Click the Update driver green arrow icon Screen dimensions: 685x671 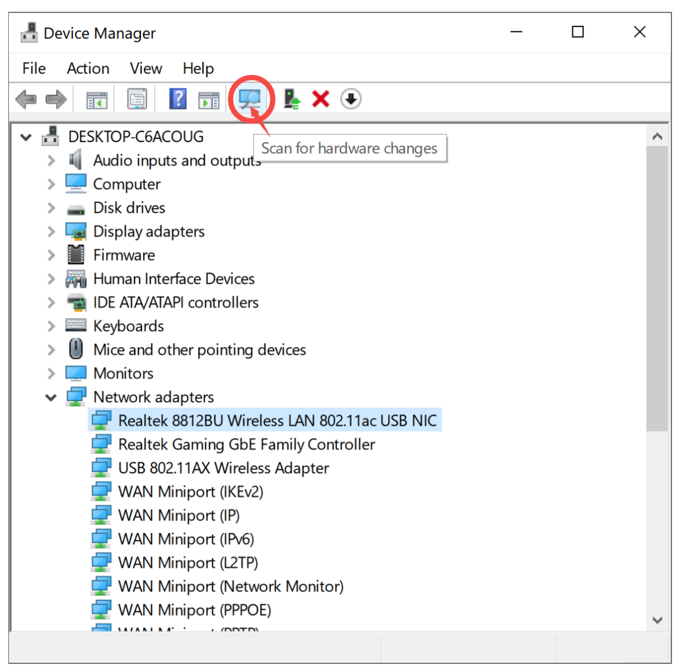291,99
